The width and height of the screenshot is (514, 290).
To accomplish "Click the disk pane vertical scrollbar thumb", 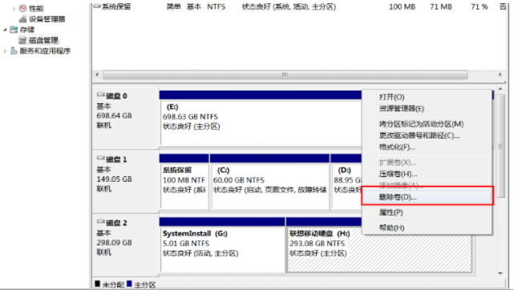I will tap(500, 146).
